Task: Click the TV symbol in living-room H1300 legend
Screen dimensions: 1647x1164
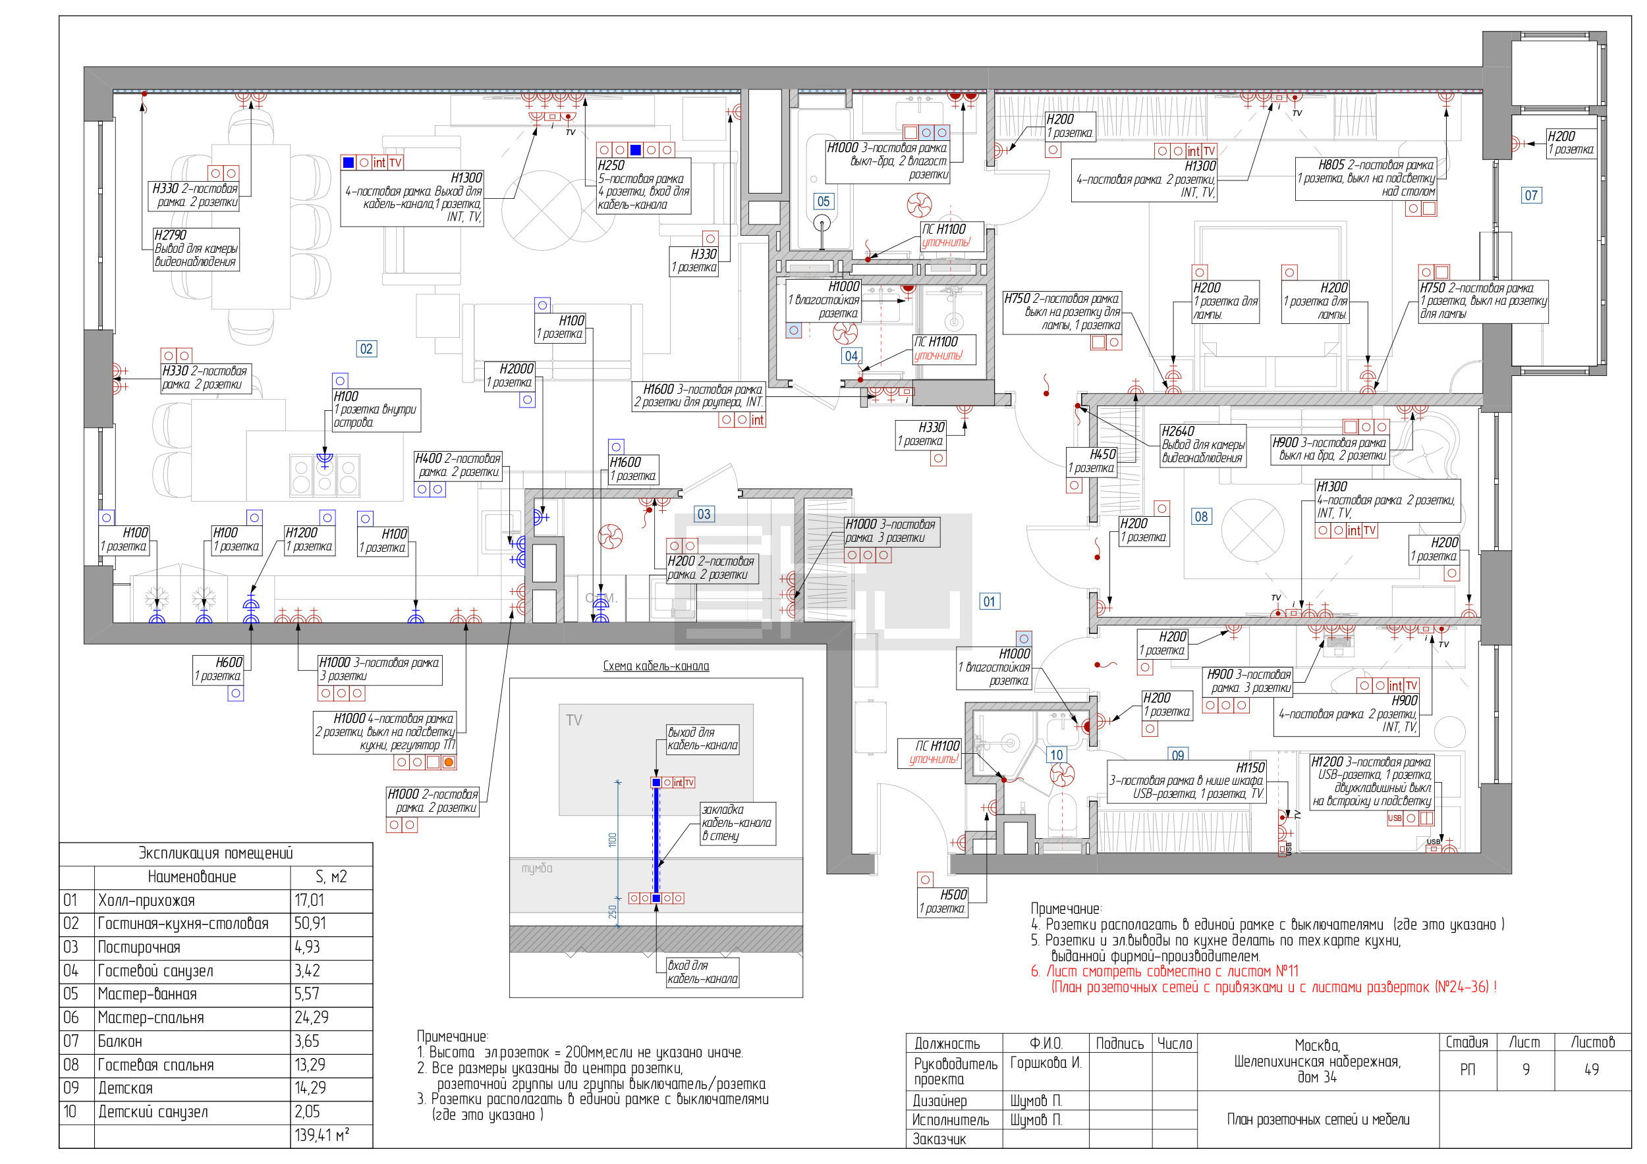Action: coord(395,163)
